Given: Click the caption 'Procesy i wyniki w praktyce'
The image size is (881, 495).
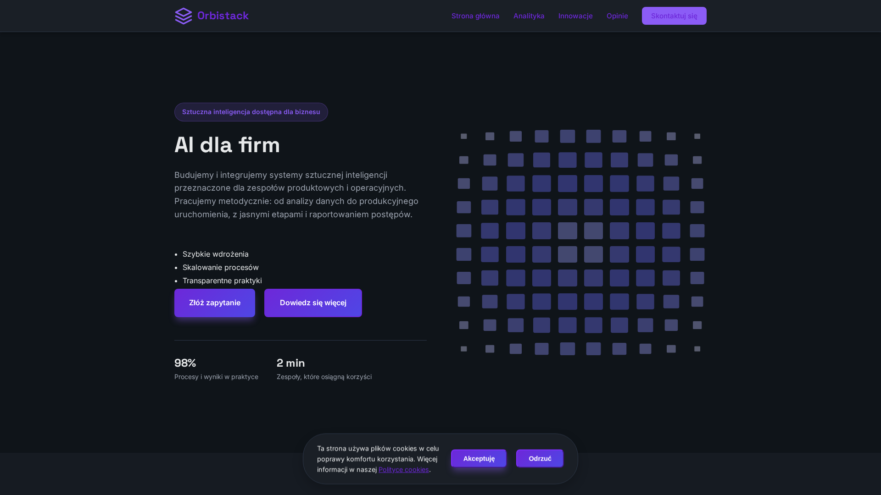Looking at the screenshot, I should click(x=216, y=377).
